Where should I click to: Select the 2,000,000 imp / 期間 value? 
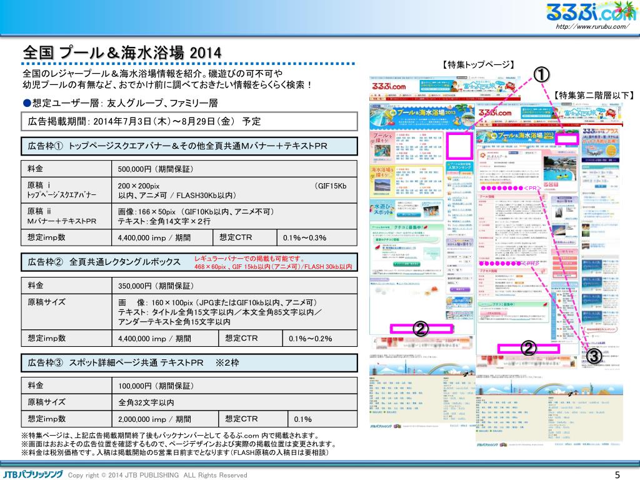coord(154,419)
